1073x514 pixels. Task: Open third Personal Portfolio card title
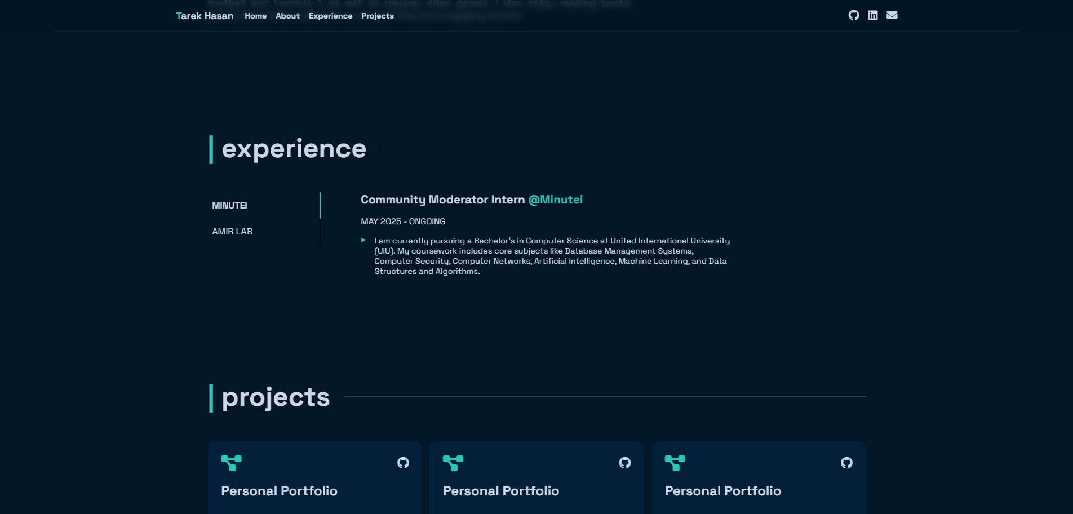pos(722,491)
